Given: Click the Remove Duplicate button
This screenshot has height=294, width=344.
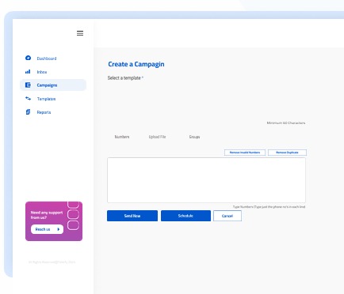Looking at the screenshot, I should click(x=287, y=153).
